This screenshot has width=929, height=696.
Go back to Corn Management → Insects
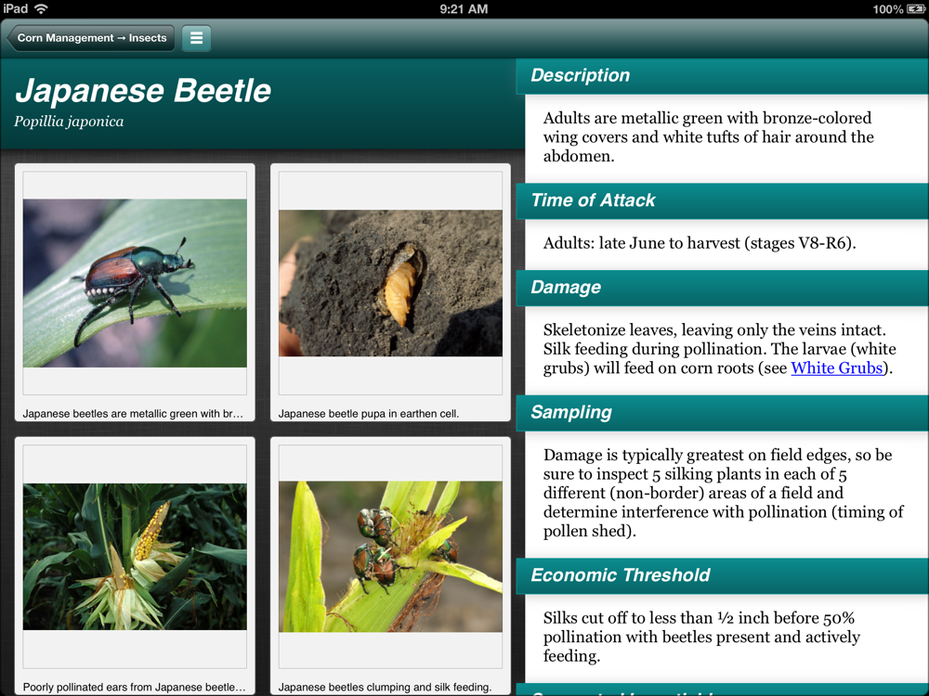(91, 38)
